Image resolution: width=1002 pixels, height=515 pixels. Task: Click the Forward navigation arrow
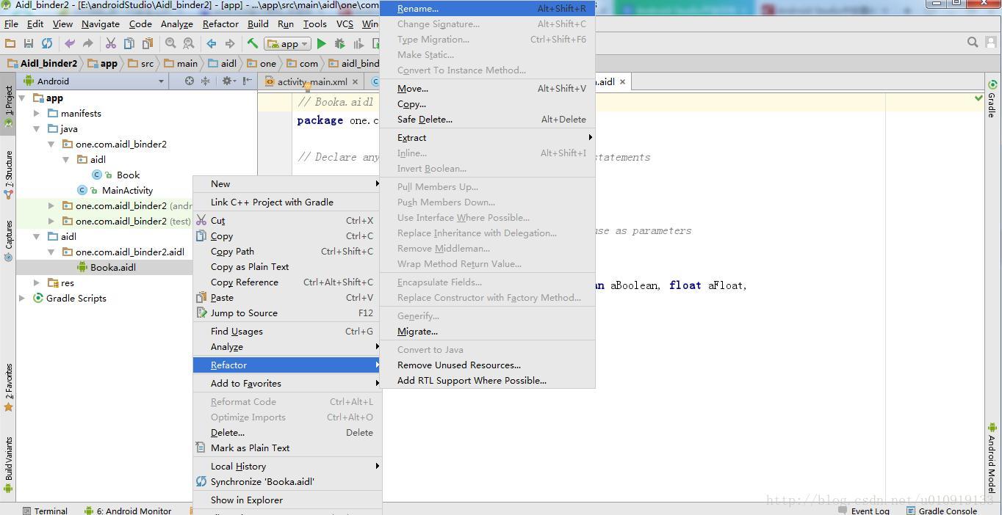[x=230, y=44]
